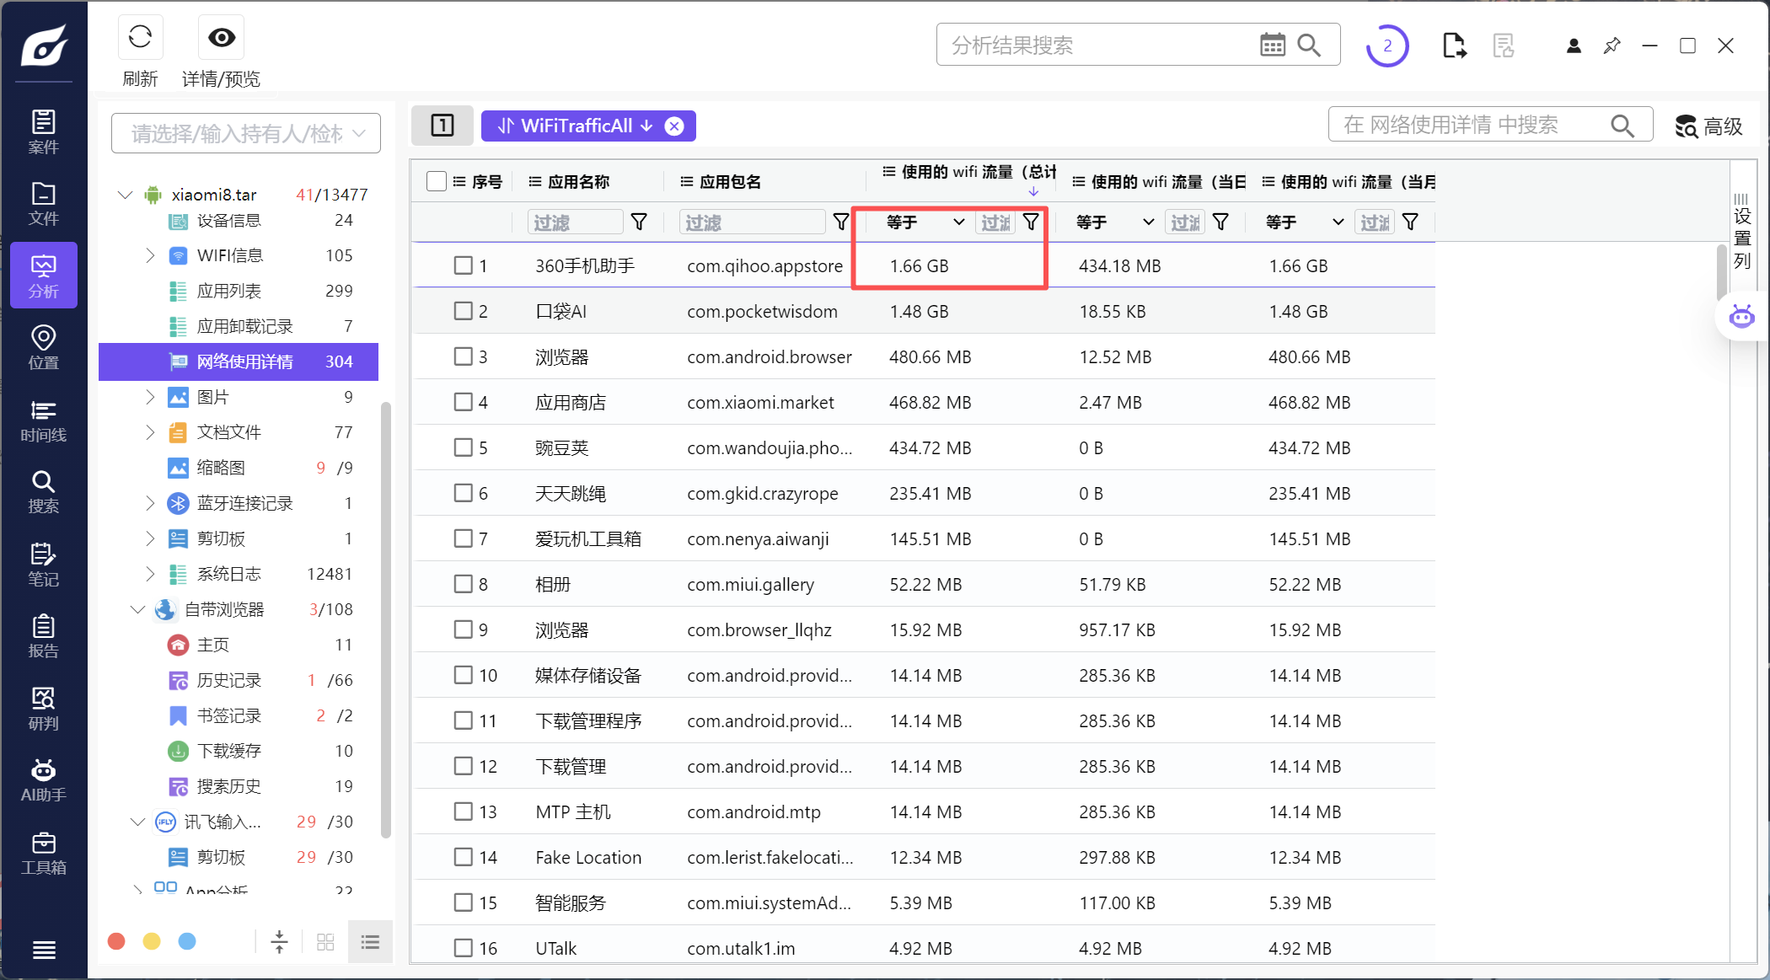The height and width of the screenshot is (980, 1770).
Task: Toggle the 详情/预览 eye icon
Action: coord(222,37)
